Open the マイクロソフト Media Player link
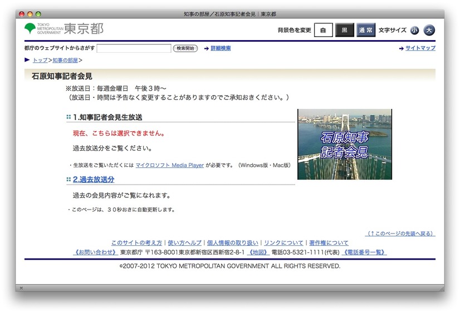460x313 pixels. tap(169, 165)
